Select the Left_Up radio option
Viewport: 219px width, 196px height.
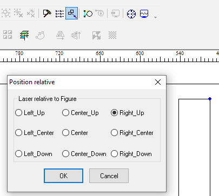30,113
